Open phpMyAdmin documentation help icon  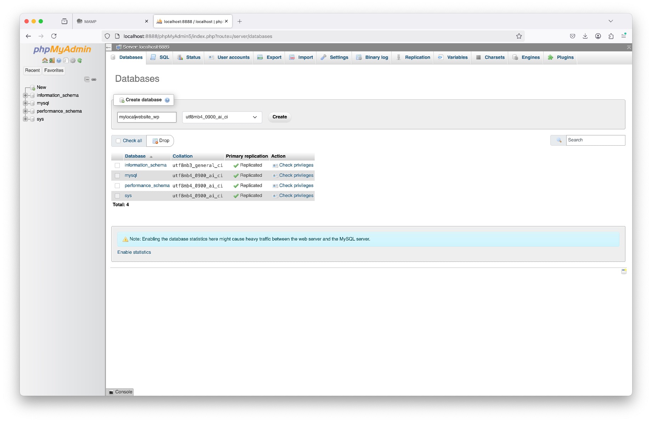tap(59, 61)
